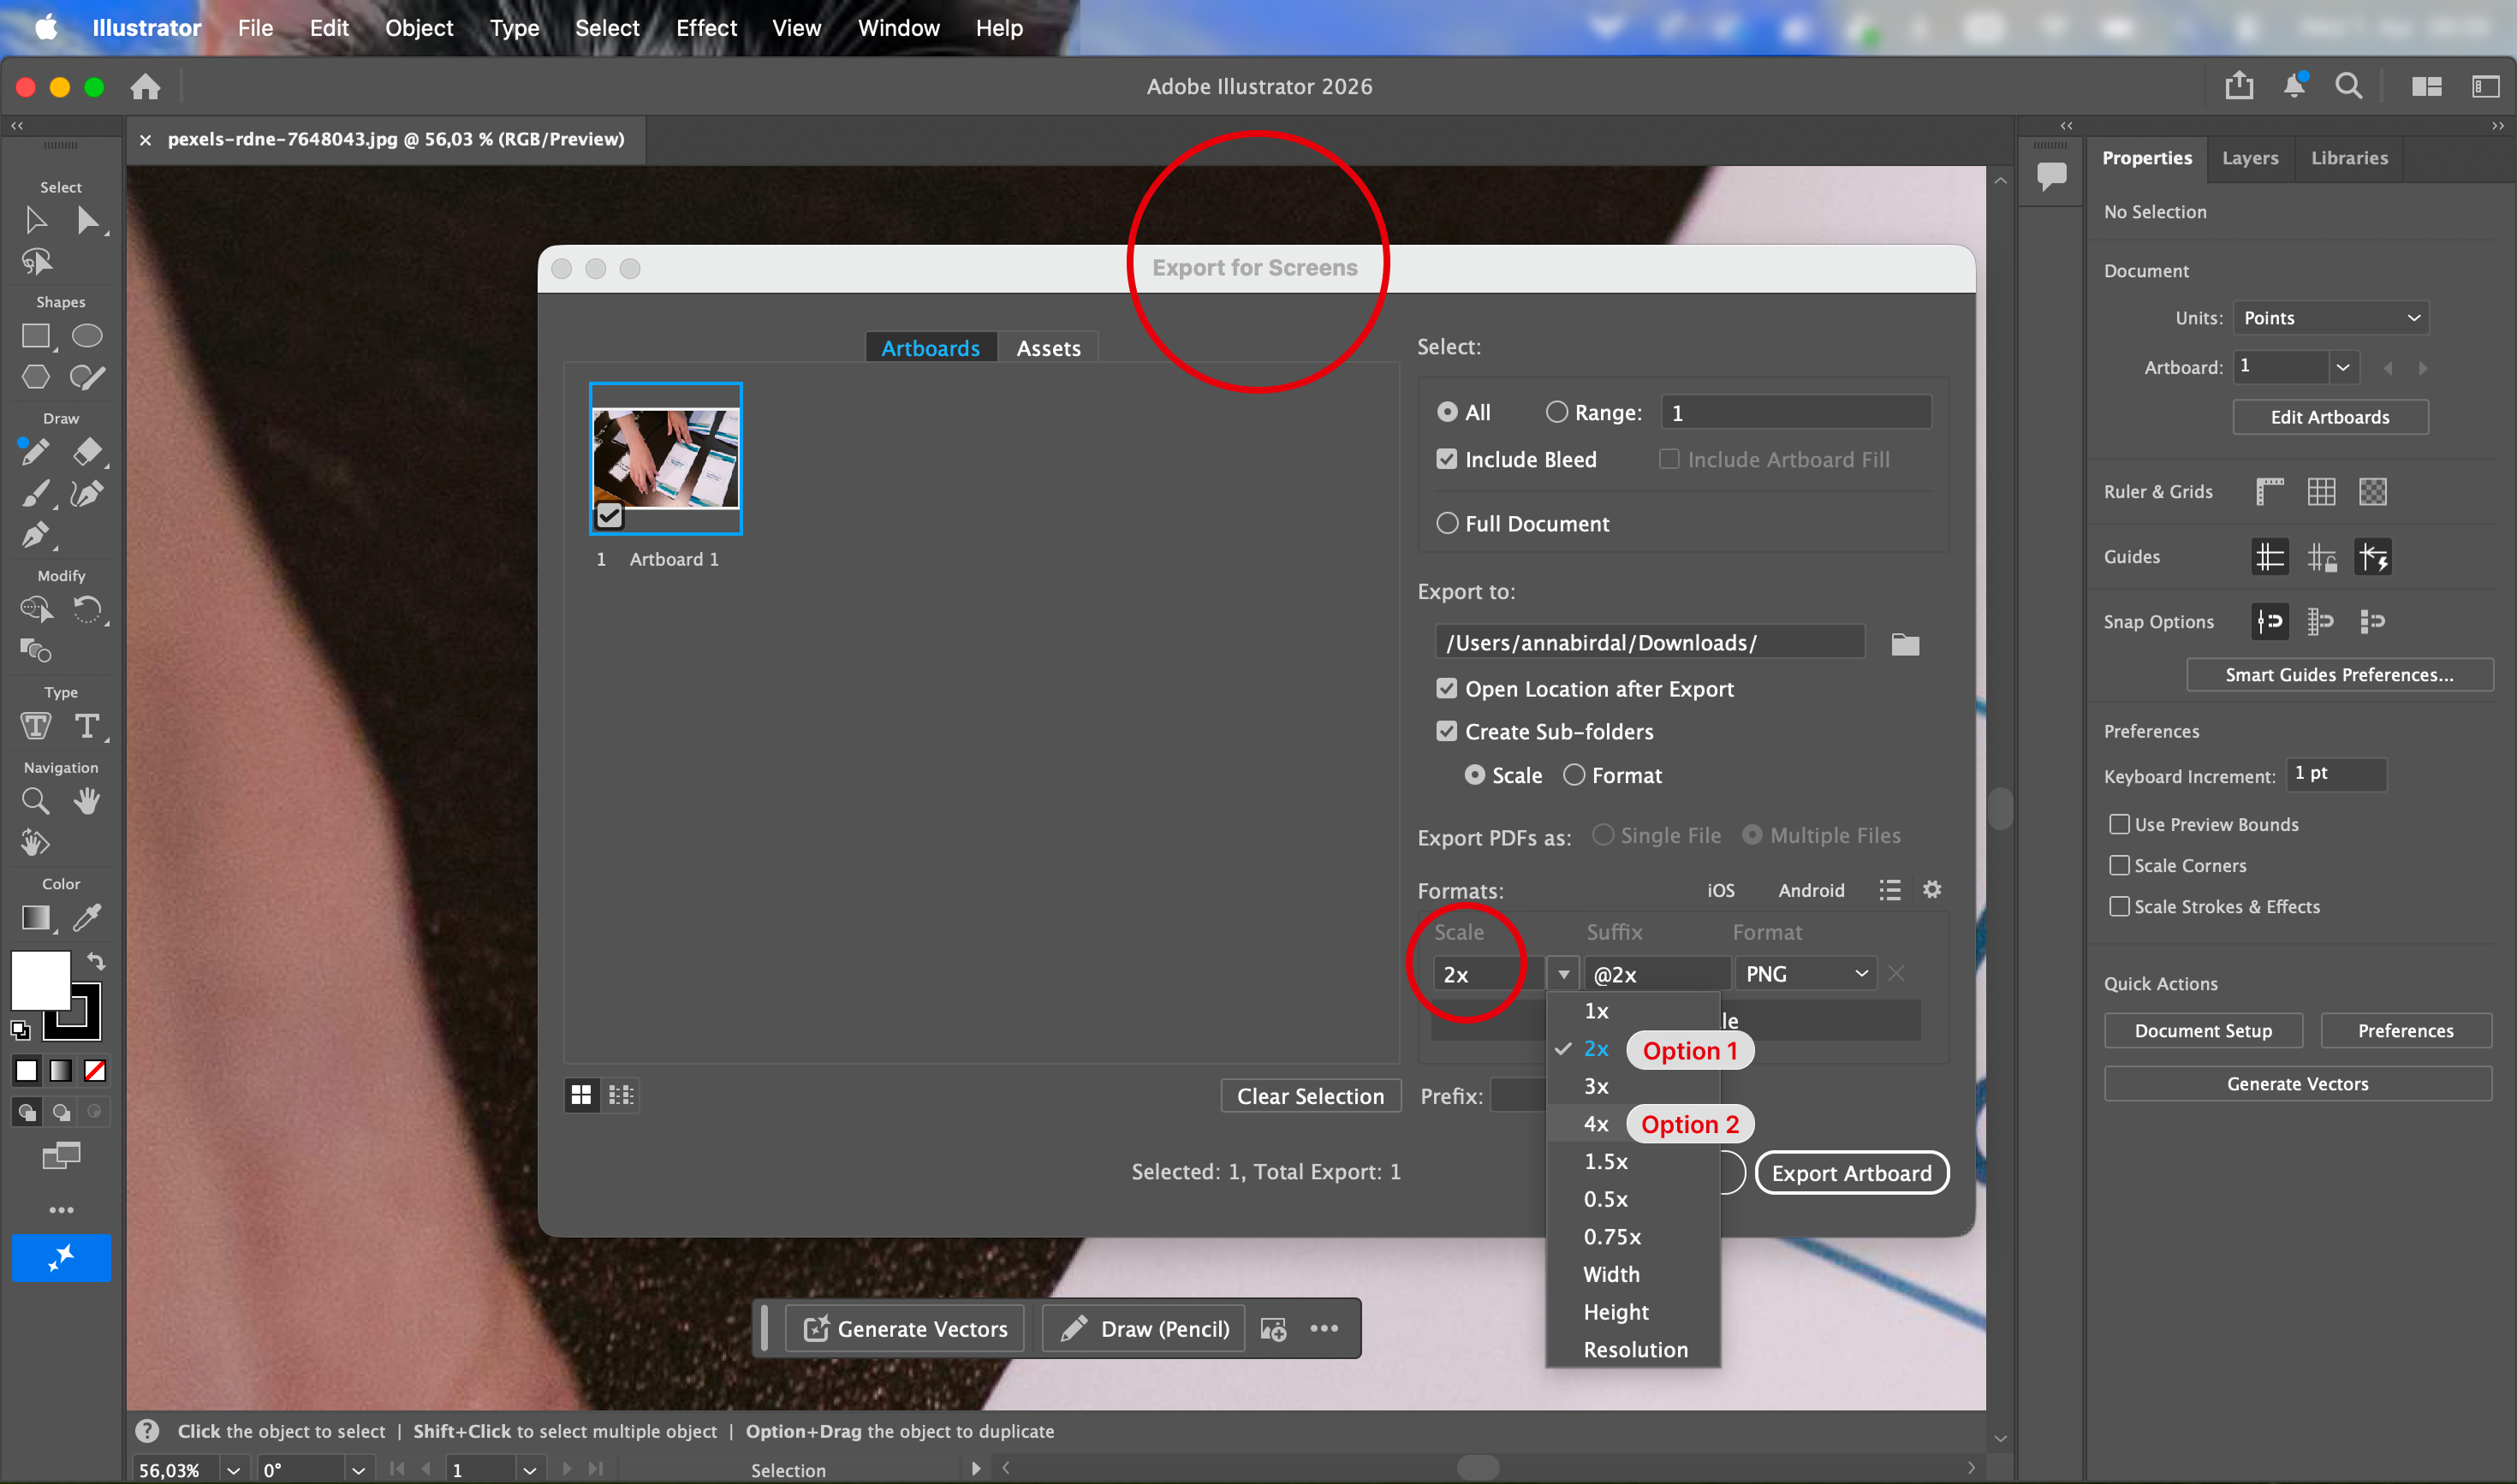Image resolution: width=2517 pixels, height=1484 pixels.
Task: Switch to the Libraries panel tab
Action: coord(2349,158)
